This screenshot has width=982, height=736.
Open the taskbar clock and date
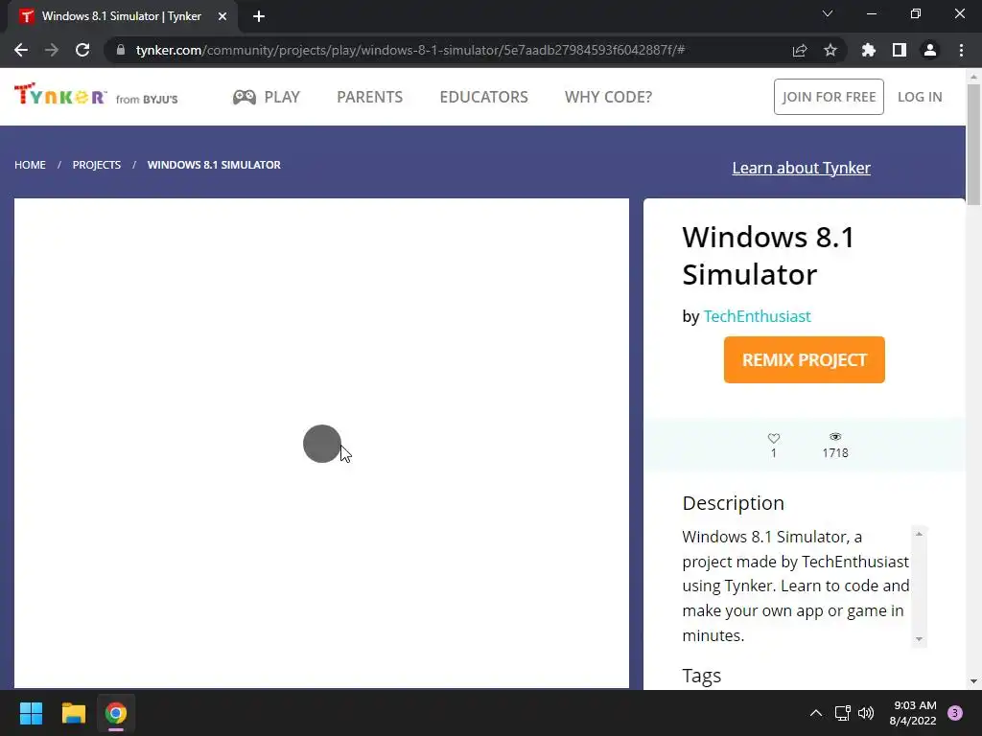click(x=913, y=713)
